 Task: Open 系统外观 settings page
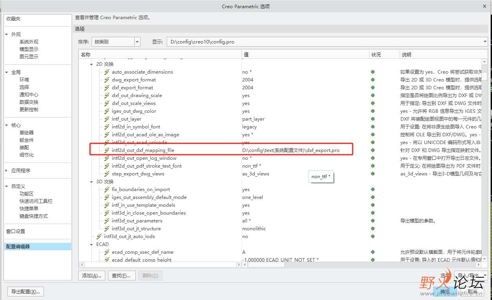29,42
